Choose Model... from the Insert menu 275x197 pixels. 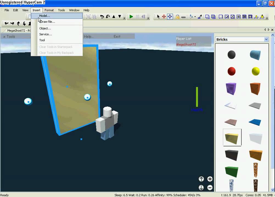click(x=57, y=16)
